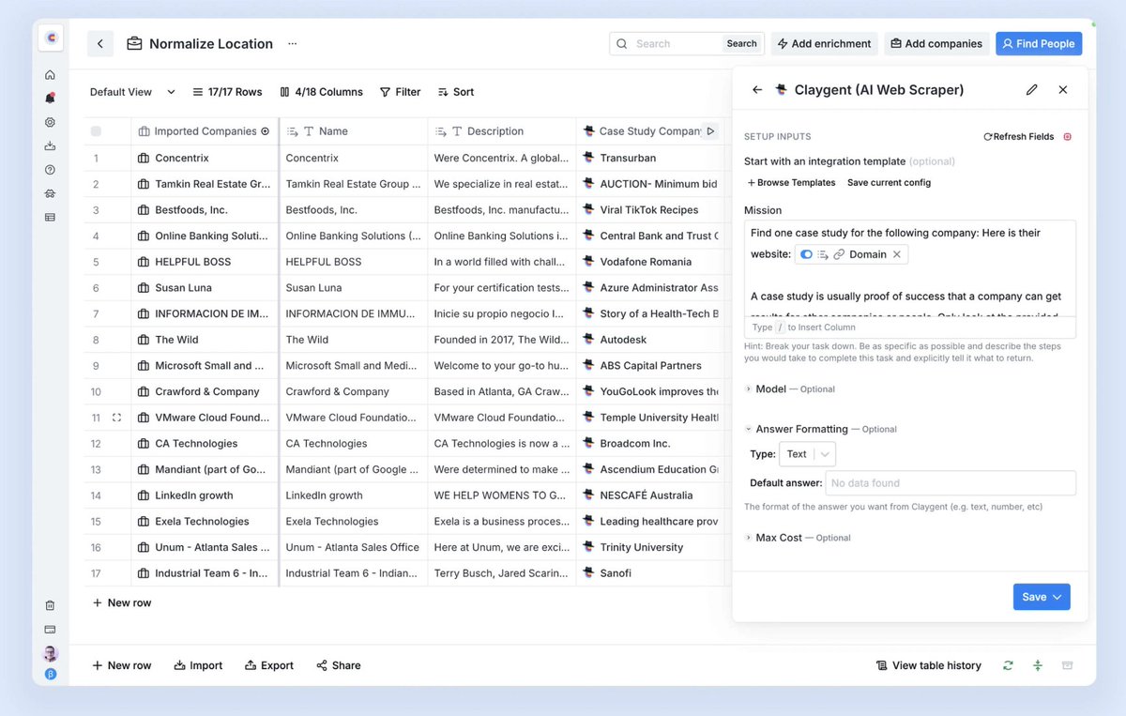Click Share in the bottom toolbar
Viewport: 1126px width, 716px height.
(x=338, y=665)
